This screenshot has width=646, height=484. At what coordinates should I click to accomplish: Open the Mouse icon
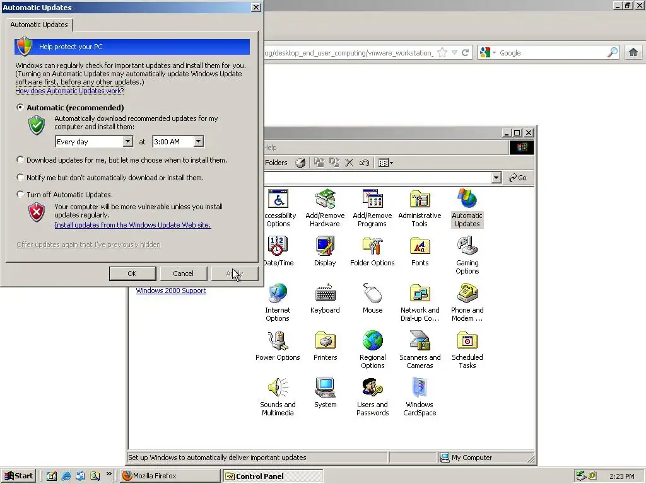[372, 298]
